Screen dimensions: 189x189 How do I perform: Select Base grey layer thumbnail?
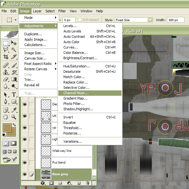click(46, 175)
